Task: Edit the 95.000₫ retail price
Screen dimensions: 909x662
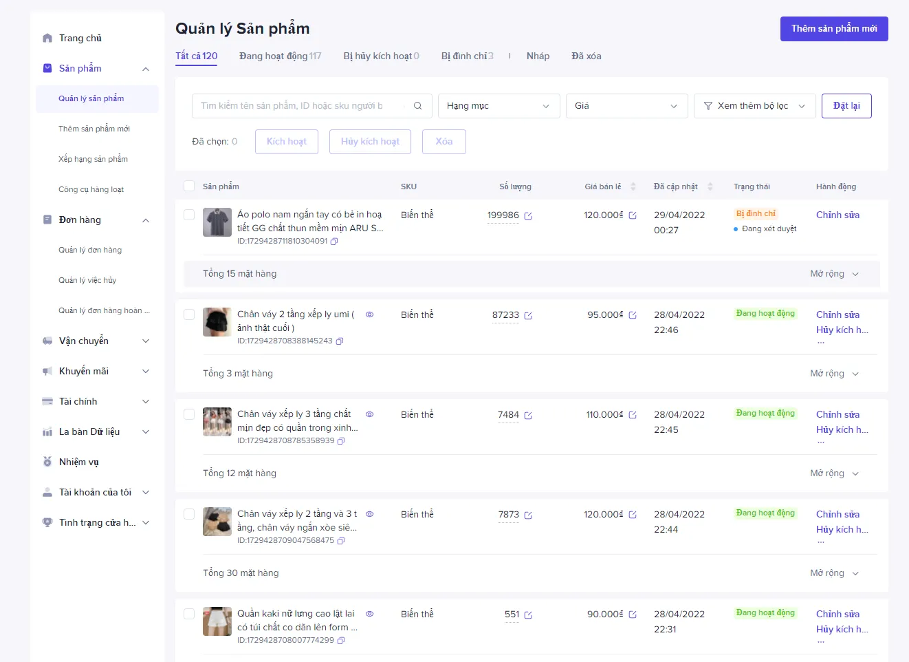Action: click(x=633, y=315)
